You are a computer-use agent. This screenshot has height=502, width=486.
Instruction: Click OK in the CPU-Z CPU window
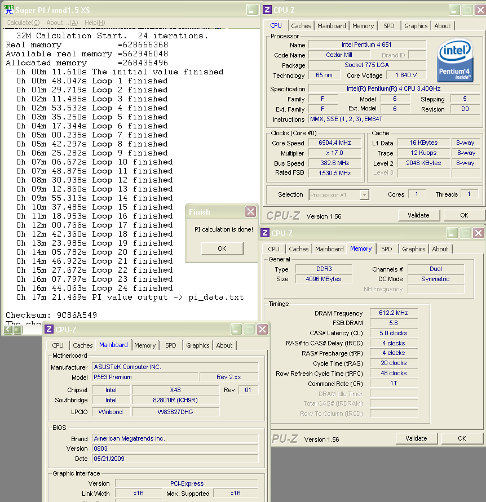tap(464, 215)
